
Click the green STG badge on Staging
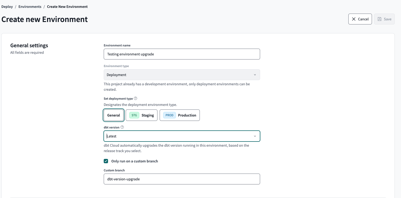coord(134,115)
